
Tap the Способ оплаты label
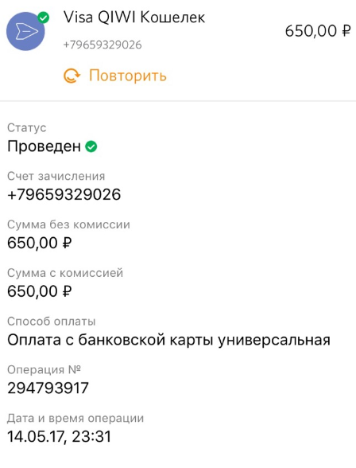[51, 322]
